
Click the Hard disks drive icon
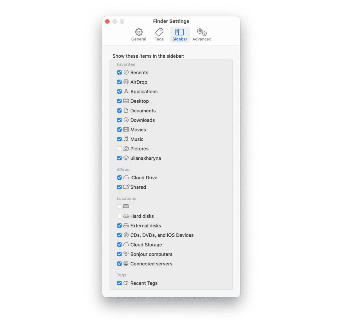(x=126, y=216)
